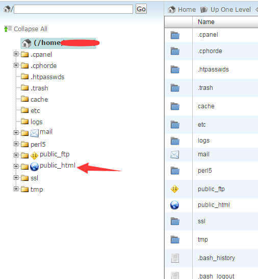Image resolution: width=258 pixels, height=279 pixels.
Task: Select logs in the folder tree
Action: coord(36,122)
